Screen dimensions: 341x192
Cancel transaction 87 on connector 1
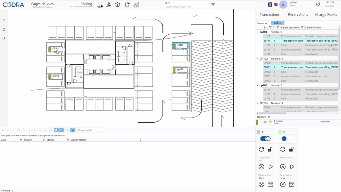click(261, 167)
